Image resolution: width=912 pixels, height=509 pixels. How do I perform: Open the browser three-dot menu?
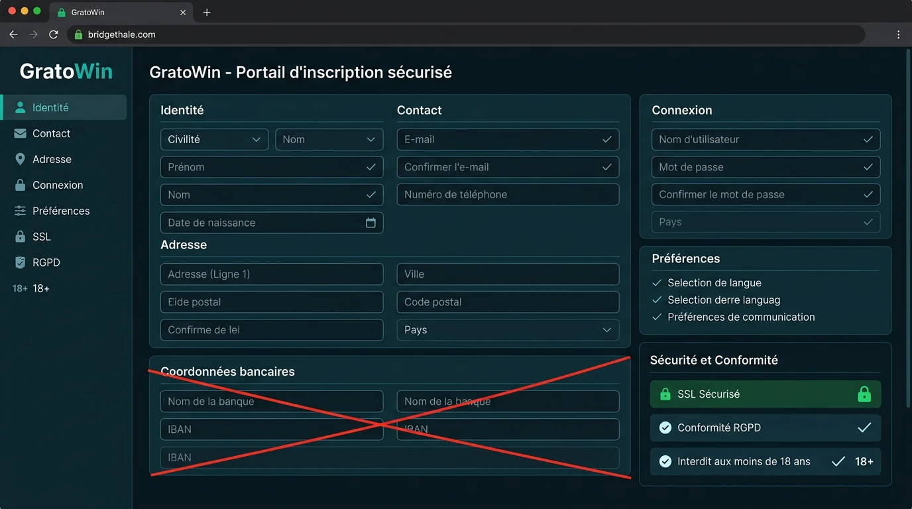point(898,34)
